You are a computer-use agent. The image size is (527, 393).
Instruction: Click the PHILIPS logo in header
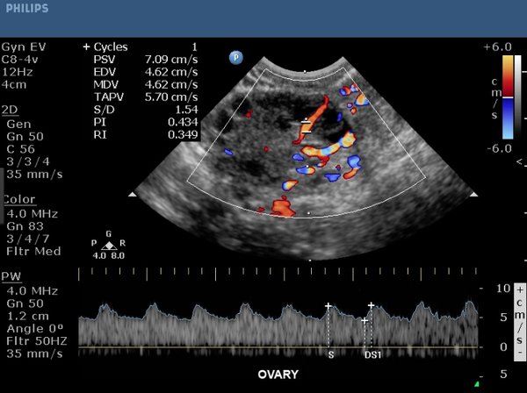click(26, 9)
